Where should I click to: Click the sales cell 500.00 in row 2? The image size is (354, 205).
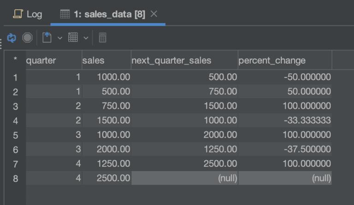[x=106, y=92]
